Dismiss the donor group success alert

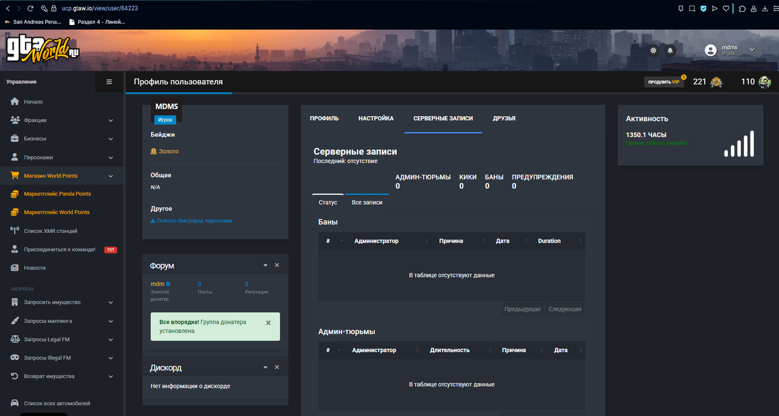[268, 323]
